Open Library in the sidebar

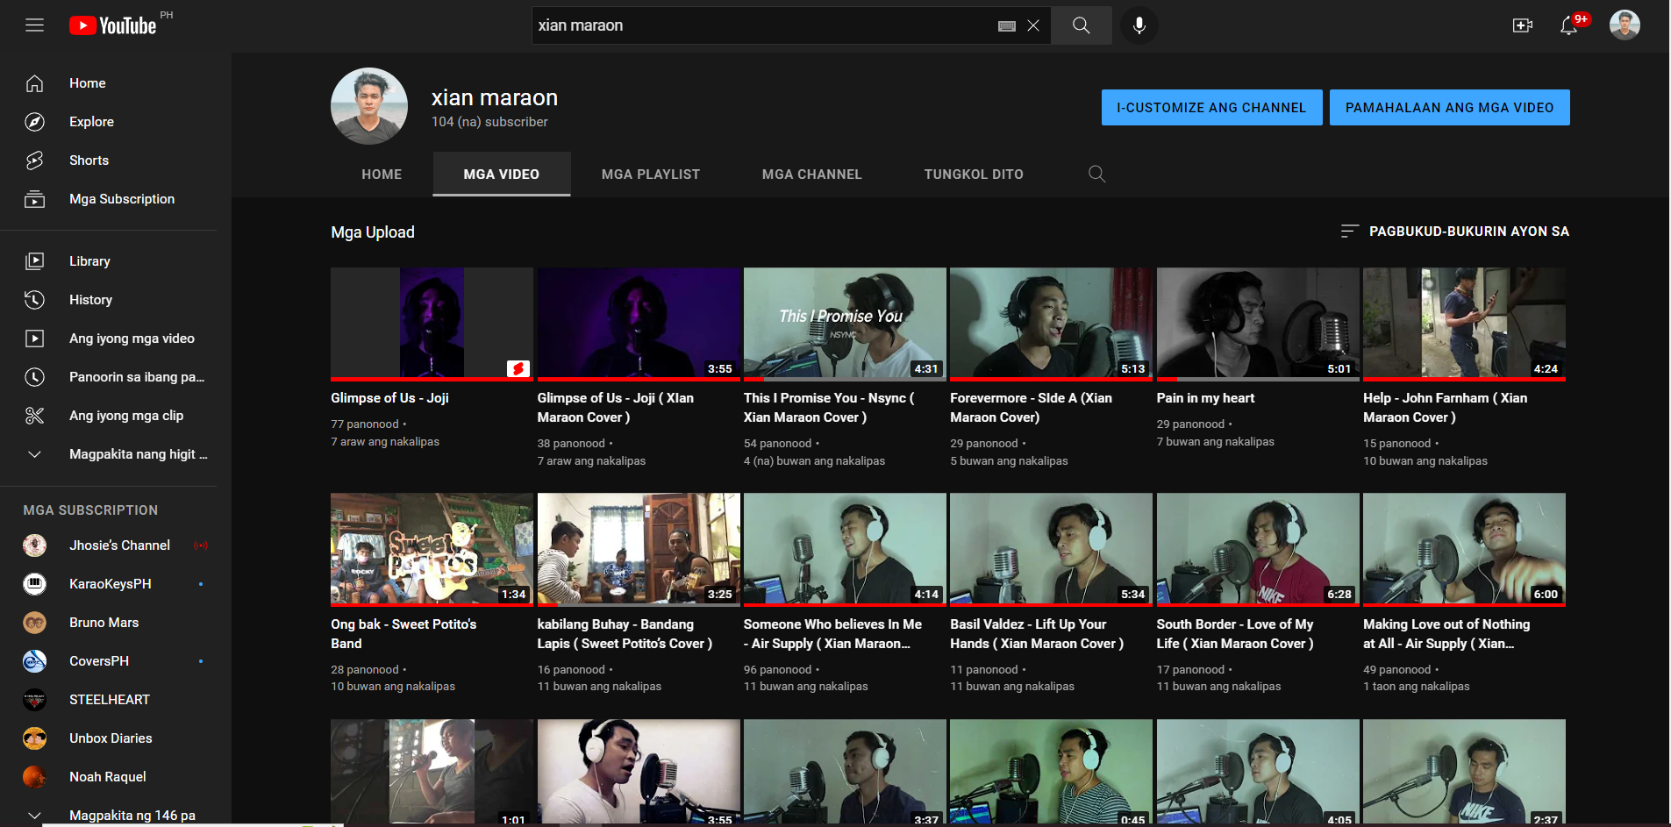click(116, 261)
